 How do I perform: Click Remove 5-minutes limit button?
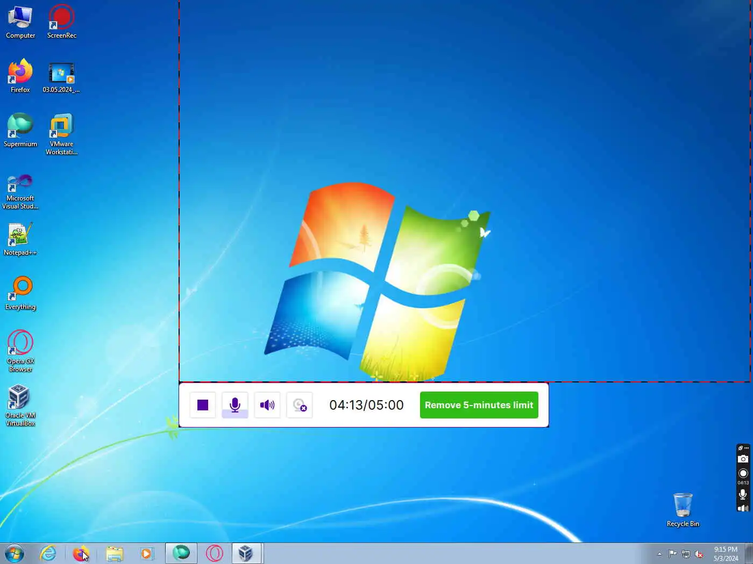coord(479,405)
